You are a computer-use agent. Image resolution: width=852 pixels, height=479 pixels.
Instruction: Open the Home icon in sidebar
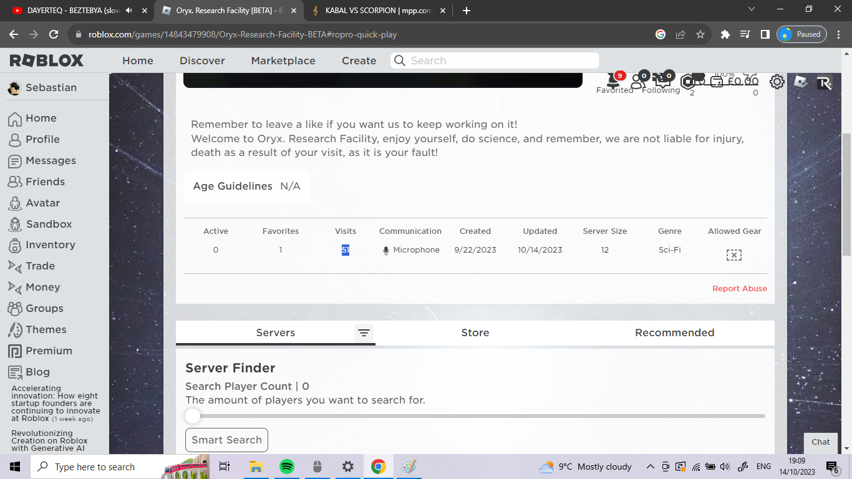14,119
